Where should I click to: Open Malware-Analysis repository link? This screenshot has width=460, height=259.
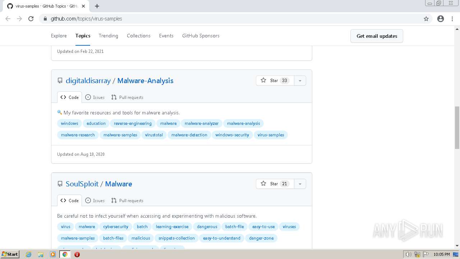[145, 81]
